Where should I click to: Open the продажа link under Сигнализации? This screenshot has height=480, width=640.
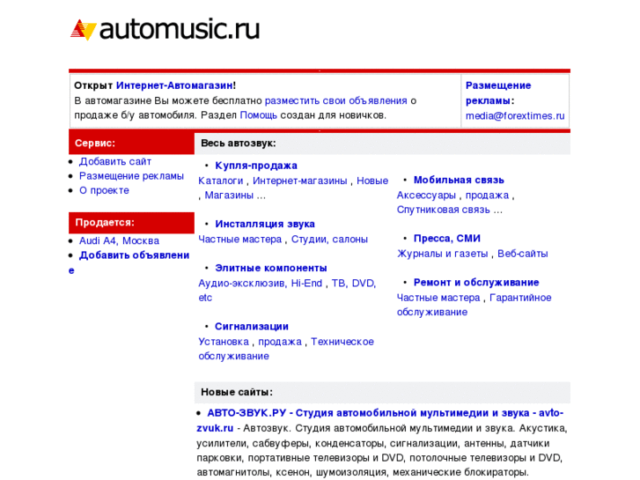coord(280,342)
